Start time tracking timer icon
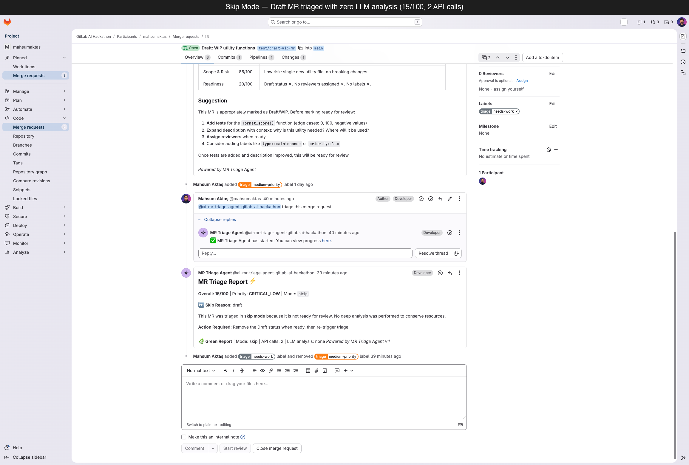The width and height of the screenshot is (689, 465). click(x=549, y=150)
